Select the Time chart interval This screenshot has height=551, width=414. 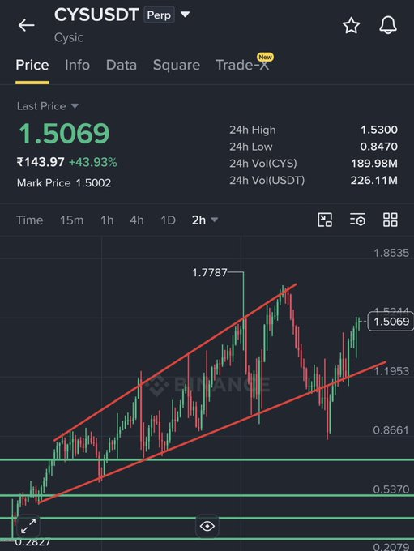pos(29,220)
